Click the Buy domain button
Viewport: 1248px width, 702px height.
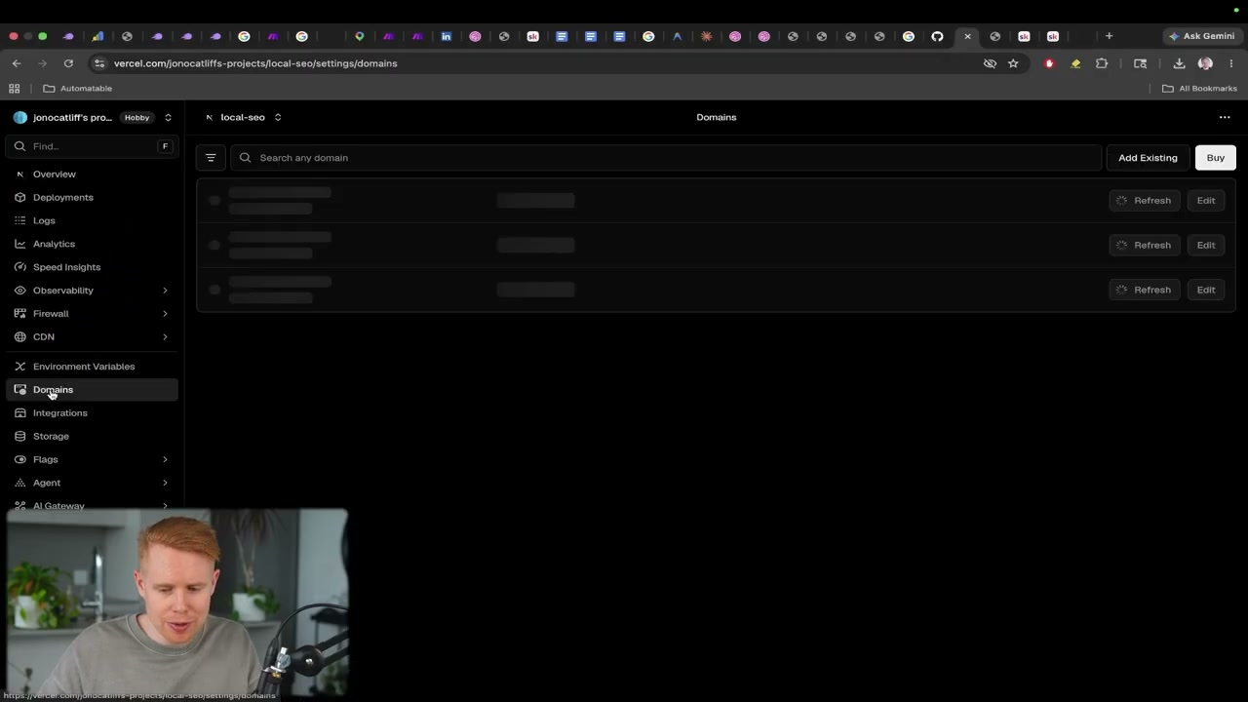click(x=1215, y=158)
